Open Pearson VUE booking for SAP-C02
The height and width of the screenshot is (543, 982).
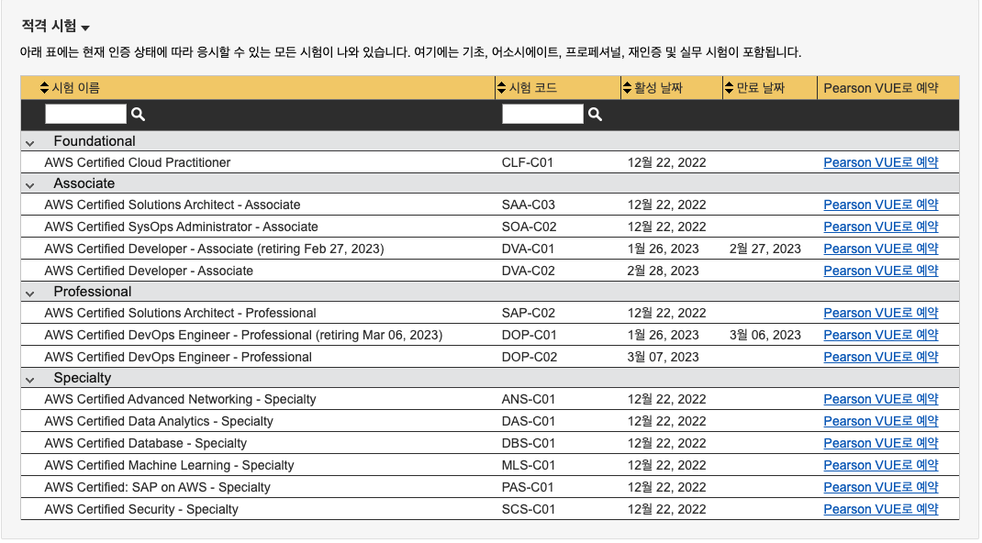(880, 313)
